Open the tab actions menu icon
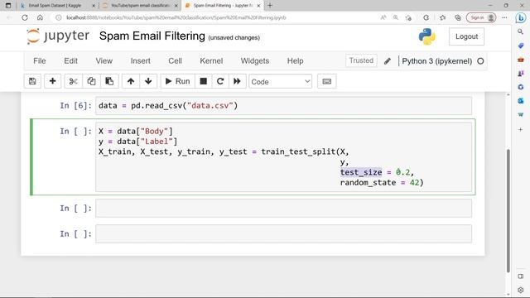This screenshot has height=298, width=530. [8, 6]
